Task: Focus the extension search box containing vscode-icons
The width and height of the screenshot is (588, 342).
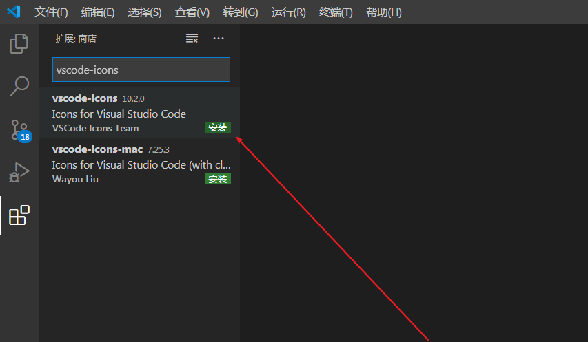Action: coord(141,70)
